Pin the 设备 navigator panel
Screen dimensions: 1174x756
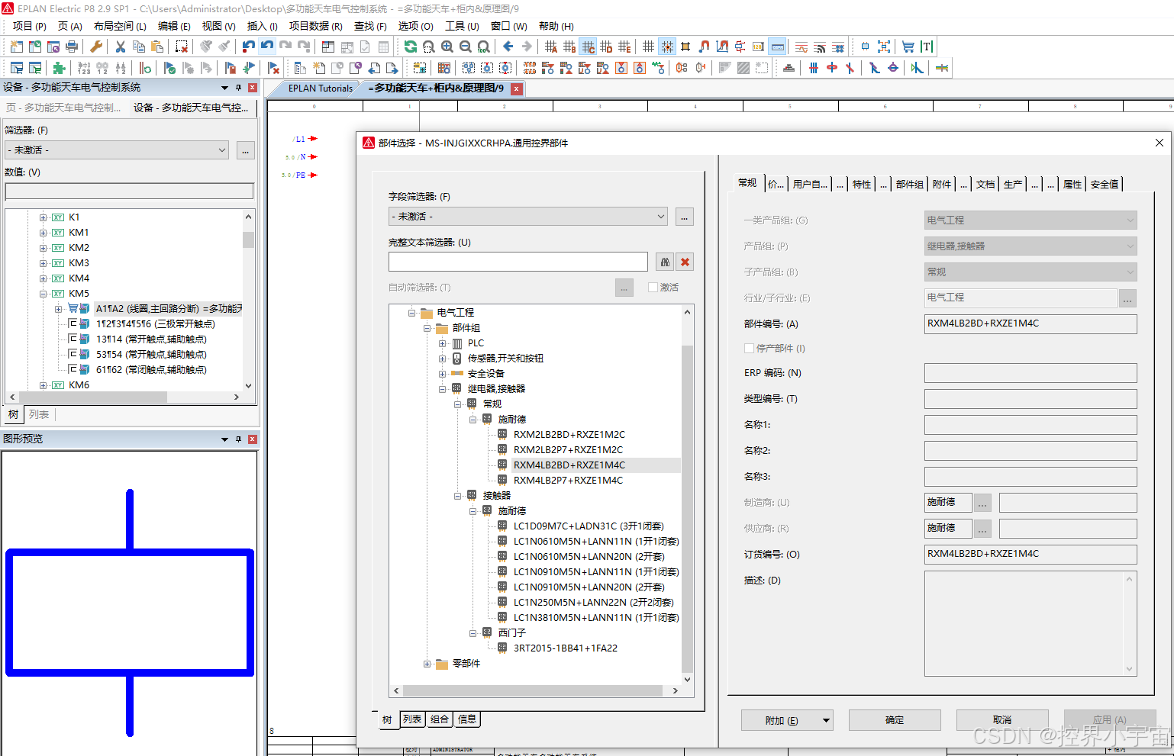pos(239,87)
